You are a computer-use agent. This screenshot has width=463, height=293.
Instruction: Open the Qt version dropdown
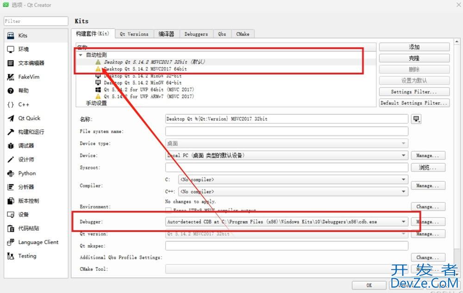(287, 234)
